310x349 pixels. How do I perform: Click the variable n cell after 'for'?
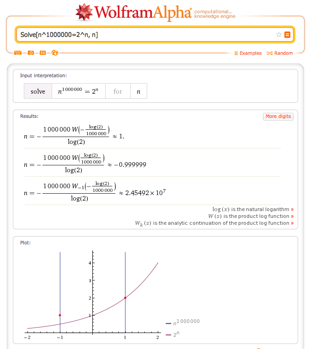tap(139, 91)
